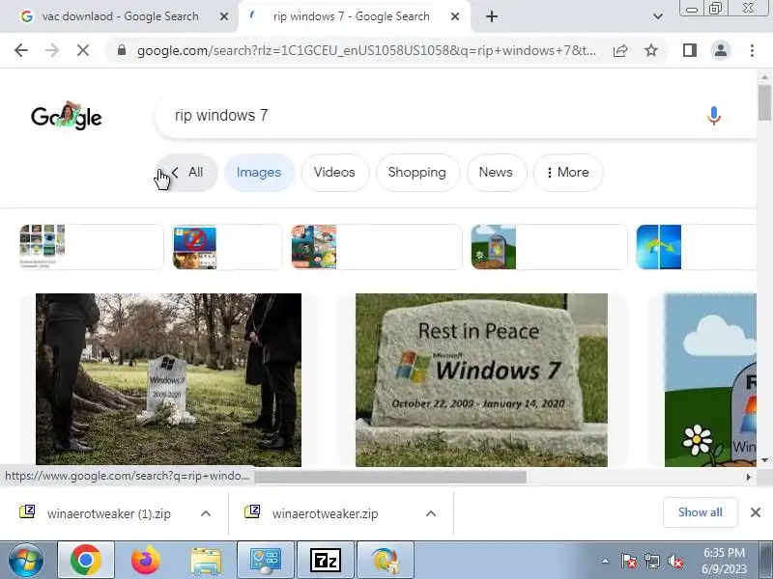
Task: Open a new tab with the plus button
Action: 492,16
